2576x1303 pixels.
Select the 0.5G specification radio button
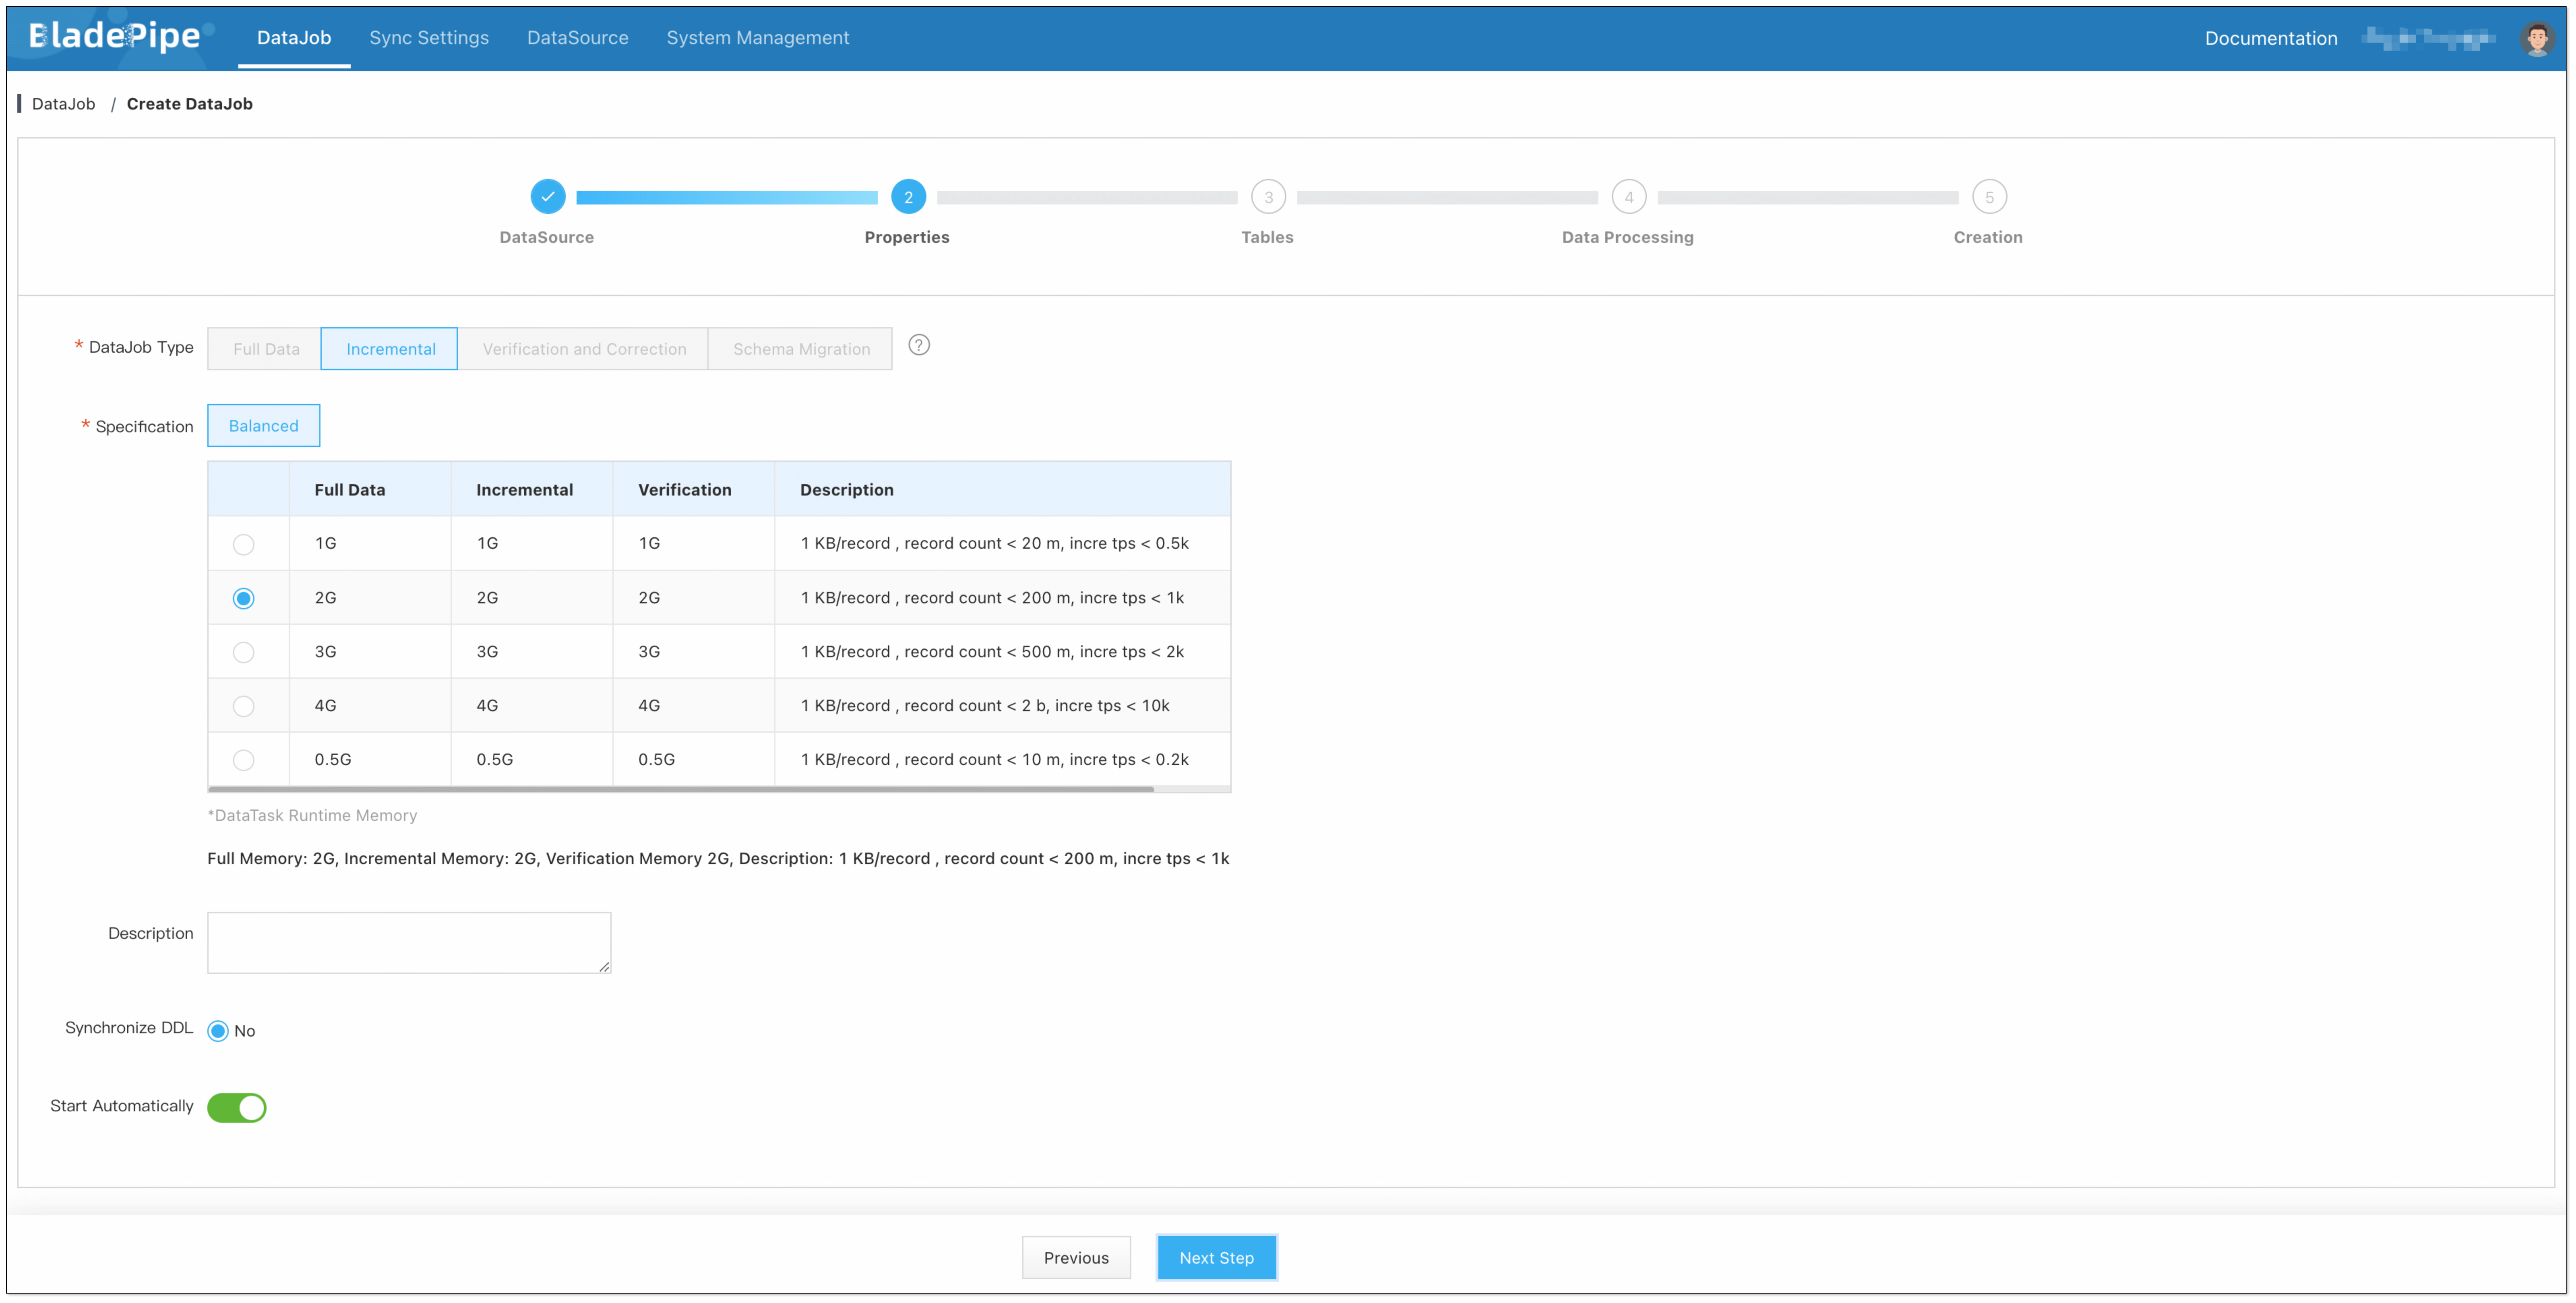(x=243, y=760)
